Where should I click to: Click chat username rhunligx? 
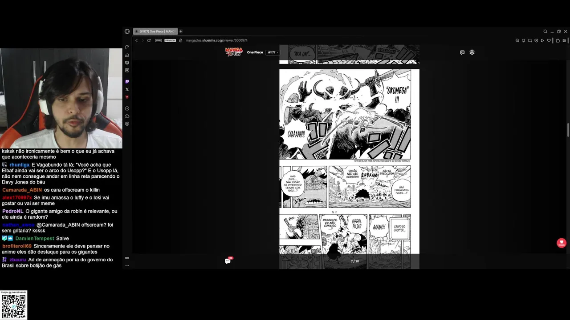coord(20,165)
